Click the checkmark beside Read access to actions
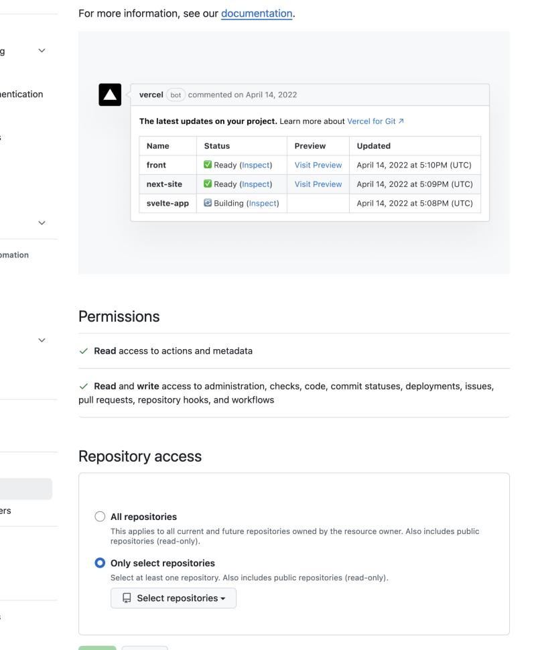The height and width of the screenshot is (650, 536). pyautogui.click(x=83, y=351)
